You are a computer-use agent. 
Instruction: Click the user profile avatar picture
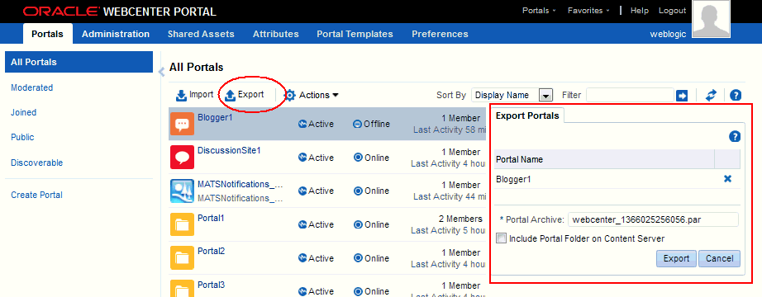click(x=711, y=19)
